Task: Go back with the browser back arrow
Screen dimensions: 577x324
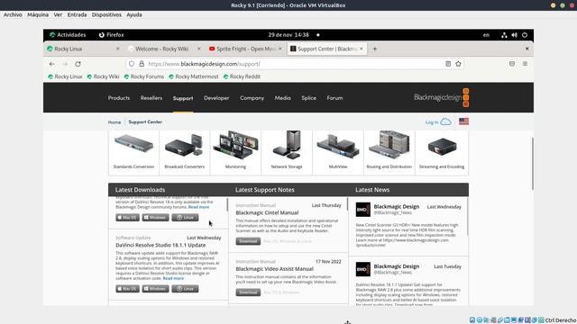Action: point(52,64)
